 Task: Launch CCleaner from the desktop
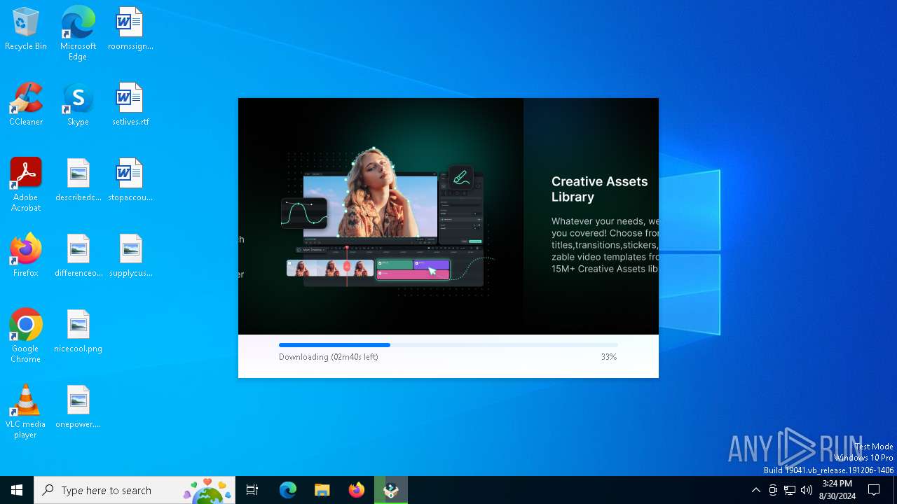pos(26,104)
